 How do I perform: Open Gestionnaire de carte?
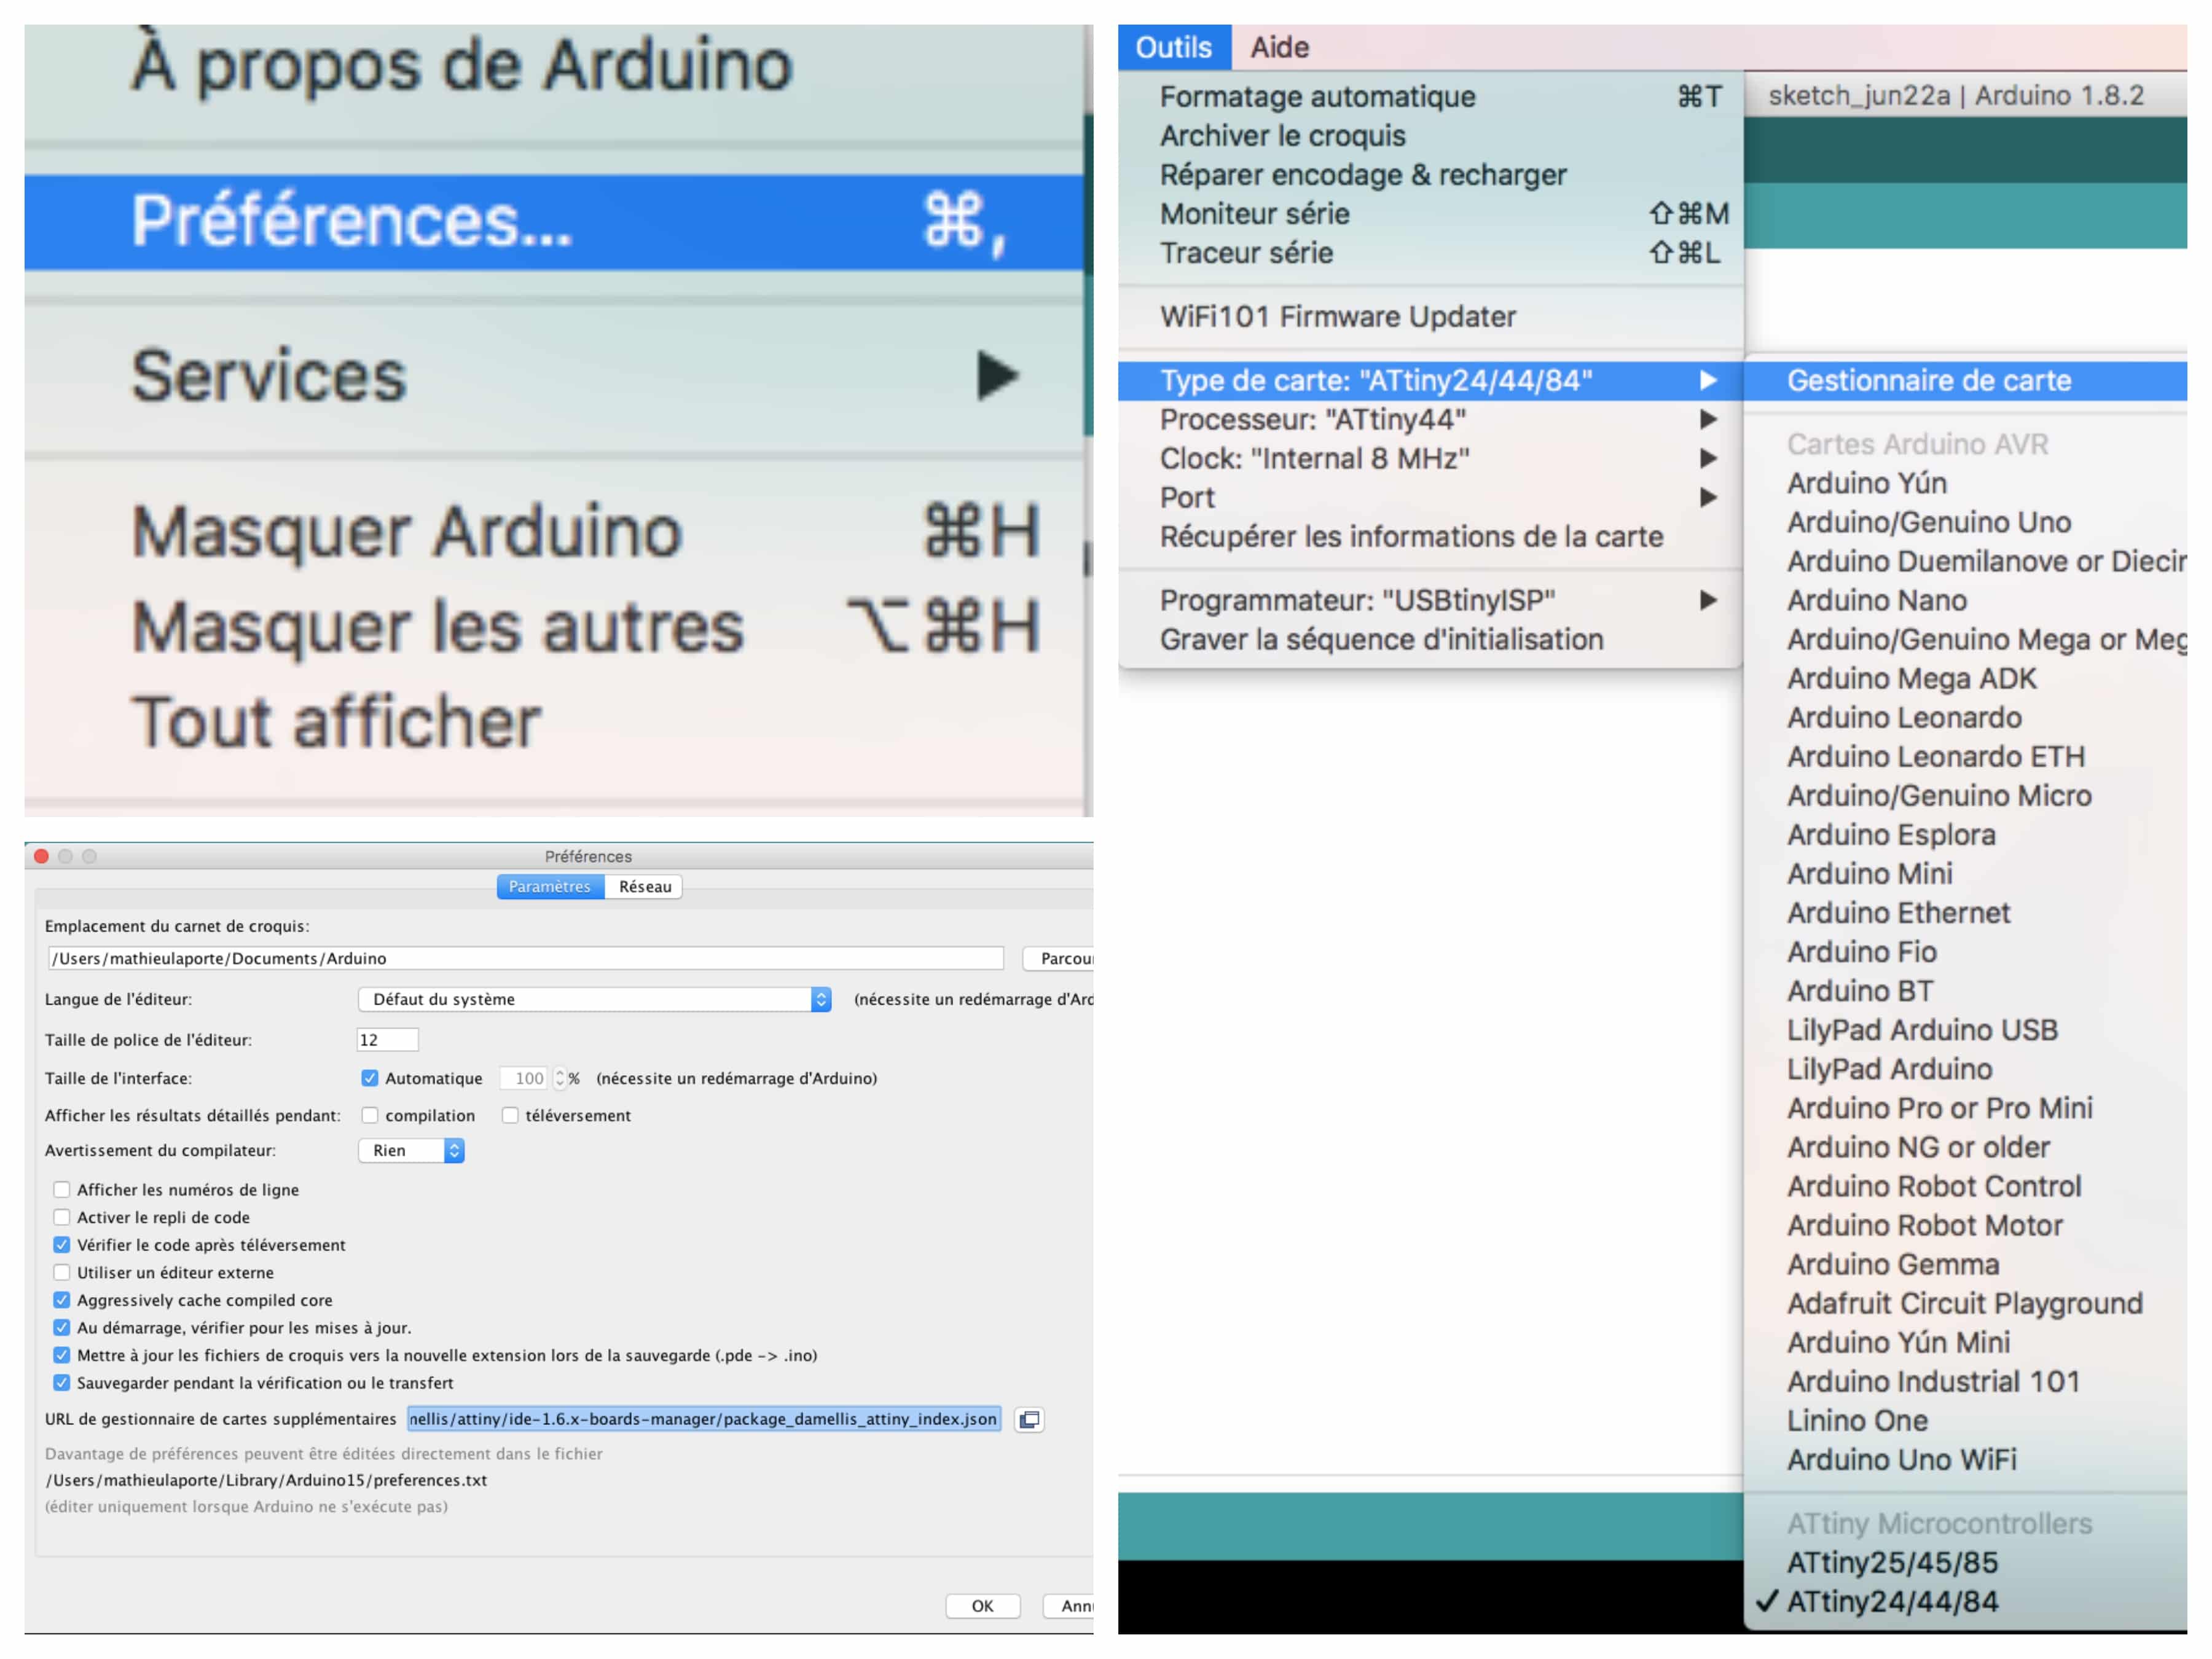pyautogui.click(x=1966, y=380)
